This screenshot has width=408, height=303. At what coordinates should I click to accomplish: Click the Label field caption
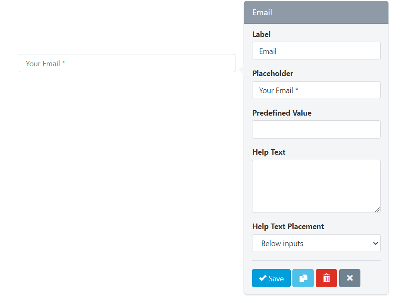click(261, 34)
